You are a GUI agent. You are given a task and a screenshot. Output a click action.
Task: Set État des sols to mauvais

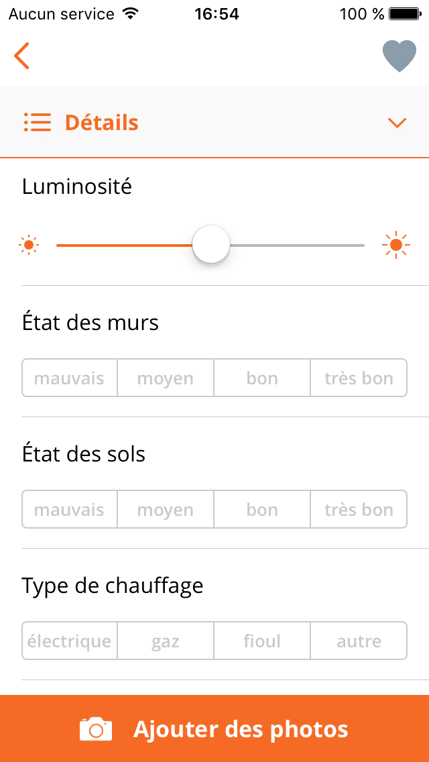70,510
